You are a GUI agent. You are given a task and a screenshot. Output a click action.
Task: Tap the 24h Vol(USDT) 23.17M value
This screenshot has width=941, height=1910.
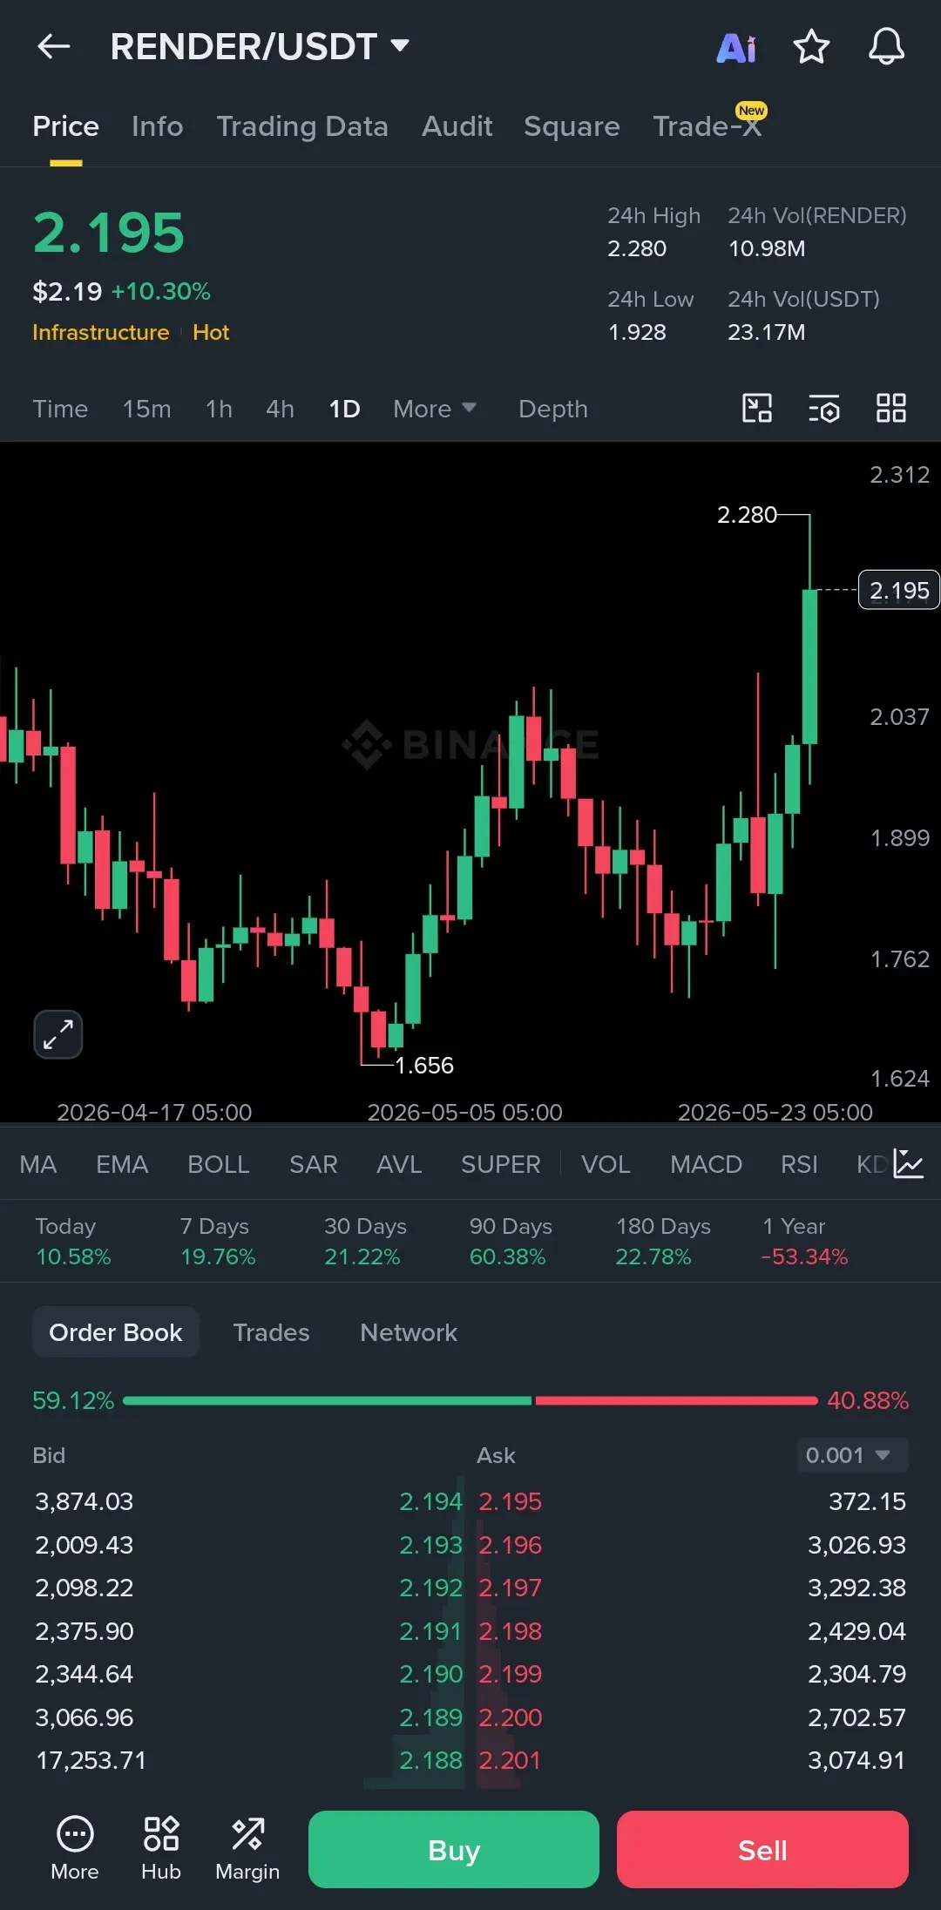767,332
